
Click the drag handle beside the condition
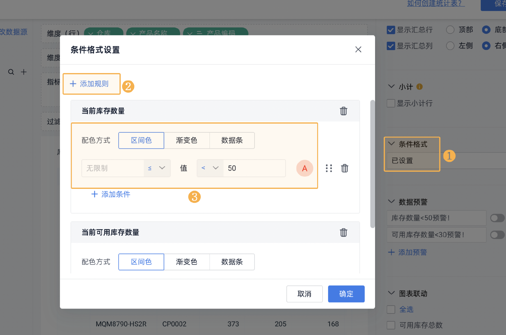click(x=329, y=168)
